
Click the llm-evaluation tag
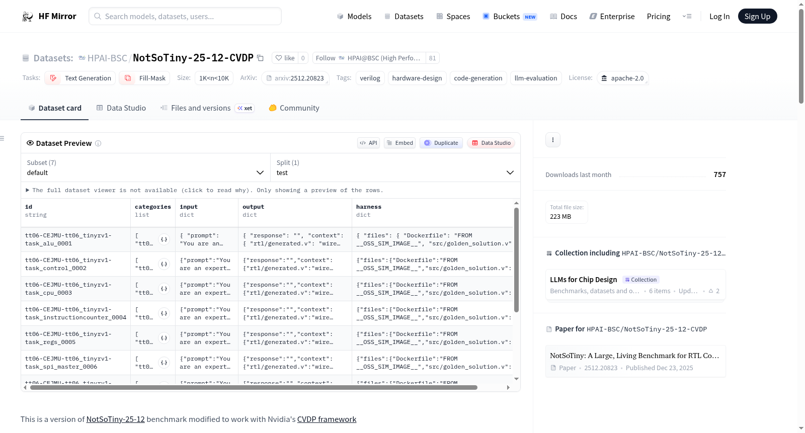[x=536, y=78]
